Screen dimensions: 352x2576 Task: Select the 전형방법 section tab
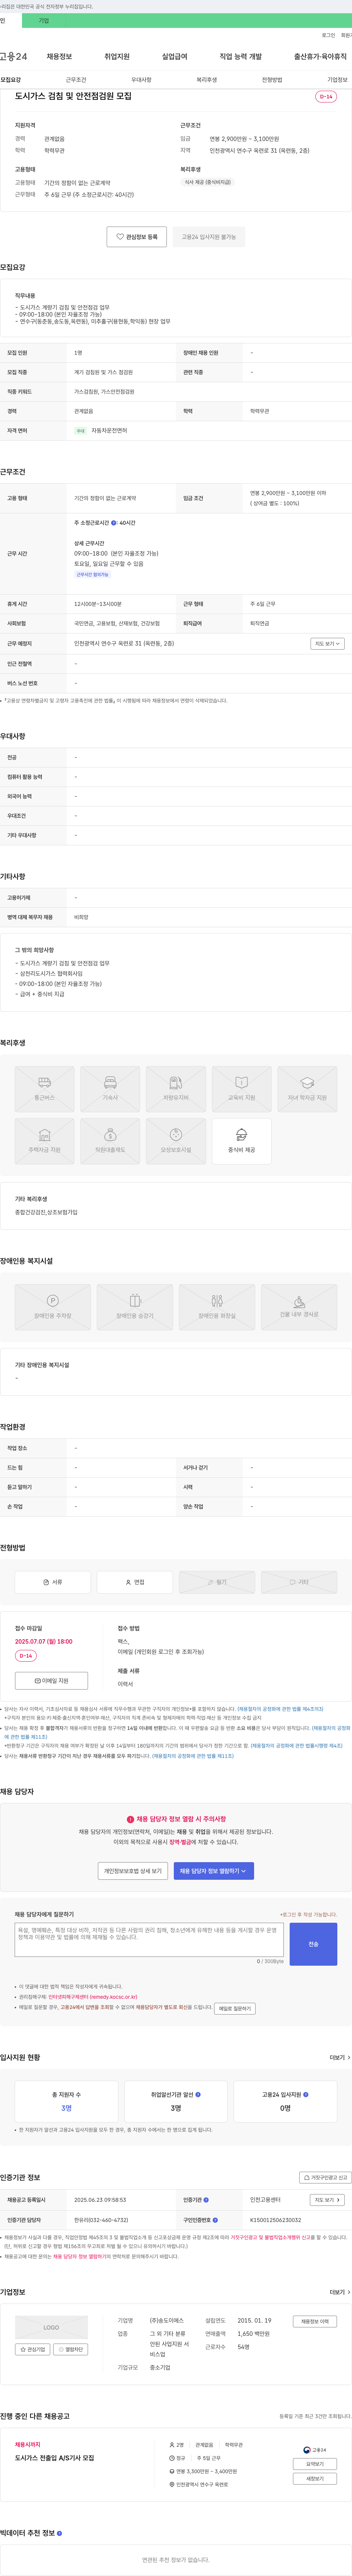(x=272, y=80)
